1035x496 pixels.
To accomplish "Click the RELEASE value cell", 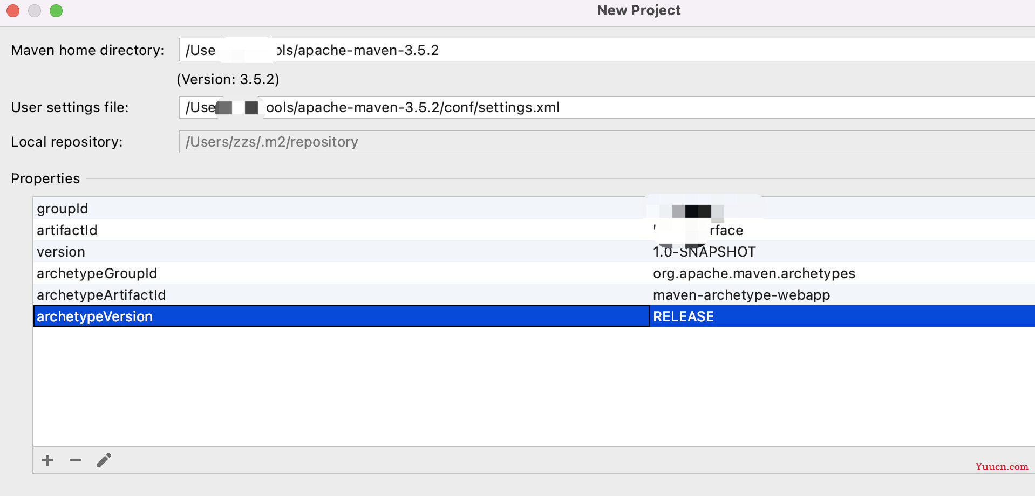I will coord(683,316).
